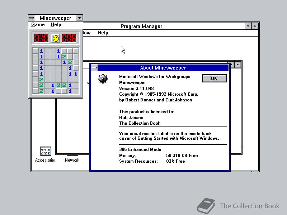
Task: Maximize the inner group window with its up arrow
Action: 237,65
